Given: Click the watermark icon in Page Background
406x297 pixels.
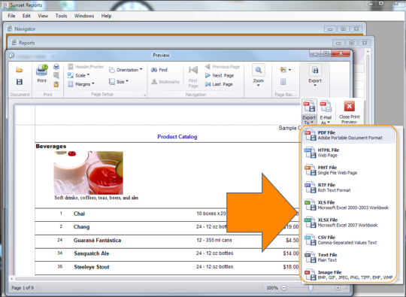Looking at the screenshot, I should click(x=283, y=82).
